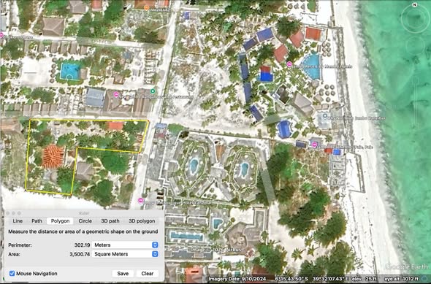Switch to the 3D polygon tab
This screenshot has height=284, width=431.
coord(142,220)
